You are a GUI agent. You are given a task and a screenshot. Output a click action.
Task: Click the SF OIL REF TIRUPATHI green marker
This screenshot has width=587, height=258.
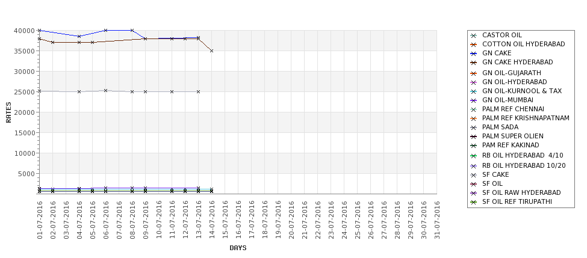(x=474, y=202)
